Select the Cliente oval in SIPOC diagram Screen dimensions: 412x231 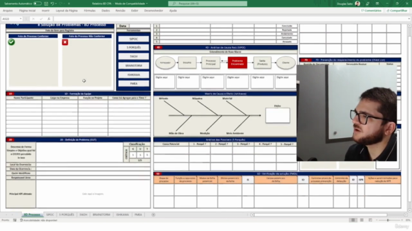tap(286, 63)
